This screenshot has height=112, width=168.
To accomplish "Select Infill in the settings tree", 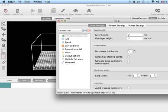I will 66,39.
